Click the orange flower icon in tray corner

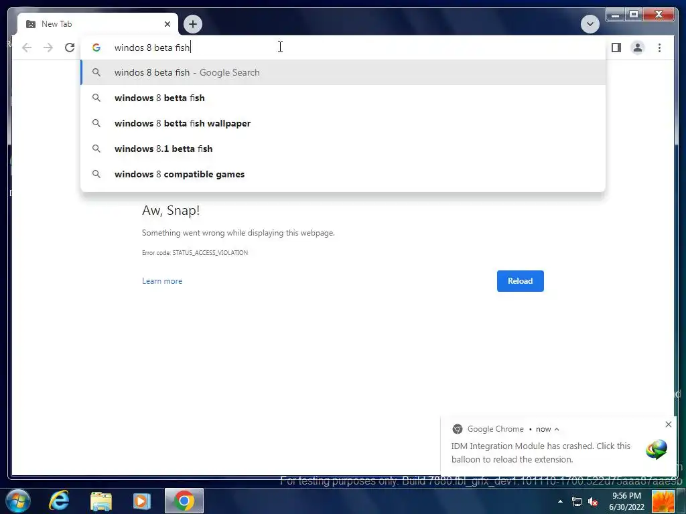coord(663,501)
